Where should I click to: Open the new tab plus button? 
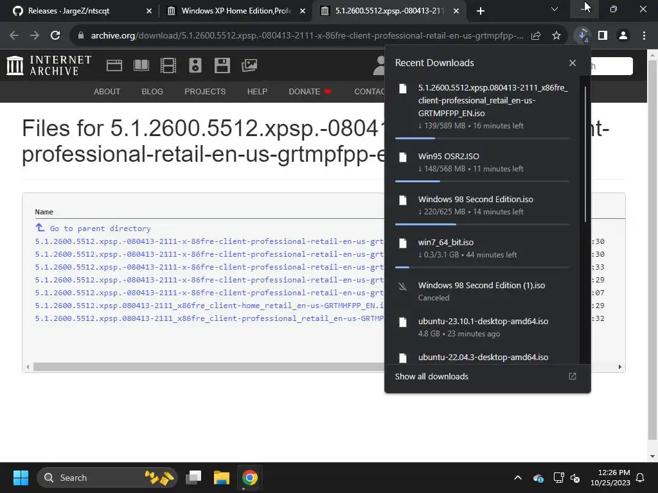[481, 11]
